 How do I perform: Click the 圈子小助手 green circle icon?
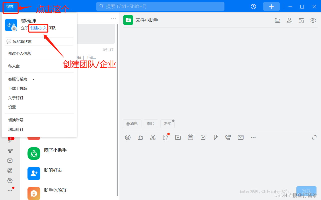(34, 153)
